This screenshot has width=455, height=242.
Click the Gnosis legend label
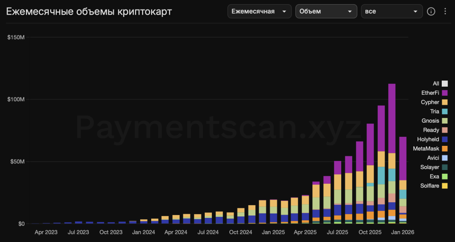coord(430,121)
